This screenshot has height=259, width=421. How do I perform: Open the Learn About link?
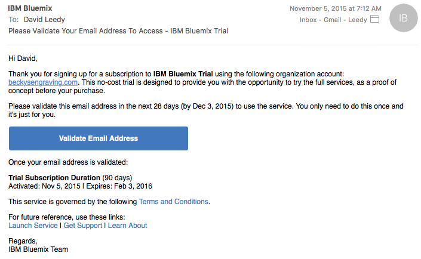click(x=128, y=226)
